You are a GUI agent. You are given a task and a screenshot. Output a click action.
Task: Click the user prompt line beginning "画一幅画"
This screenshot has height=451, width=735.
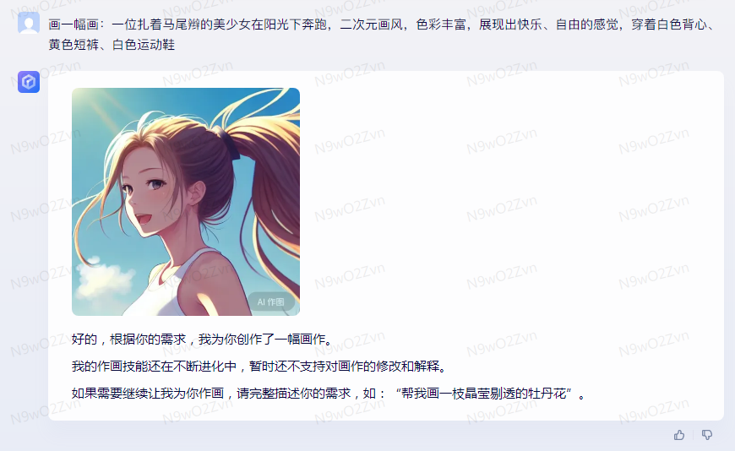[382, 24]
